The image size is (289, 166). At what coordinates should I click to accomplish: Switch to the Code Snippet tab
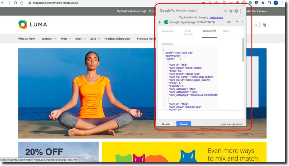click(188, 33)
